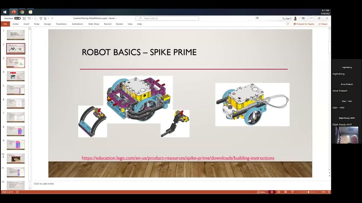Open the yellow notes app in taskbar
362x203 pixels.
pyautogui.click(x=30, y=12)
